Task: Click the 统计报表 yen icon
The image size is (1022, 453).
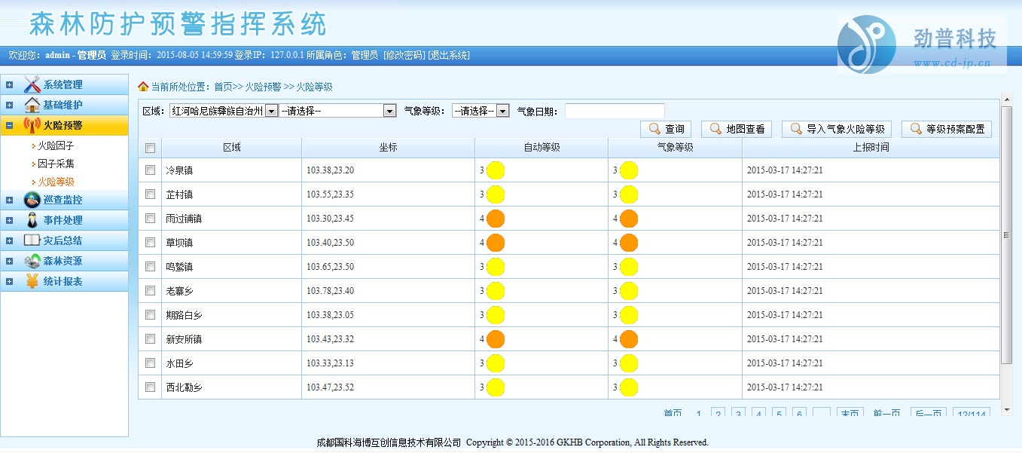Action: click(x=32, y=281)
